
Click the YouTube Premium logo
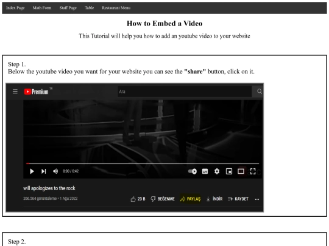(x=36, y=92)
